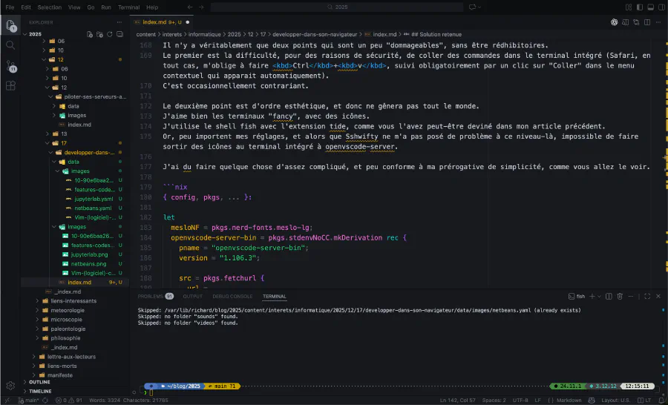Expand the TIMELINE section

(x=40, y=391)
